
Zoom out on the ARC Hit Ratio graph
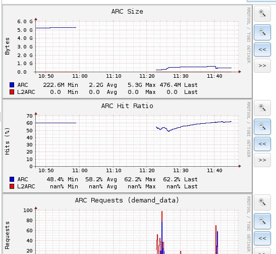pos(262,127)
